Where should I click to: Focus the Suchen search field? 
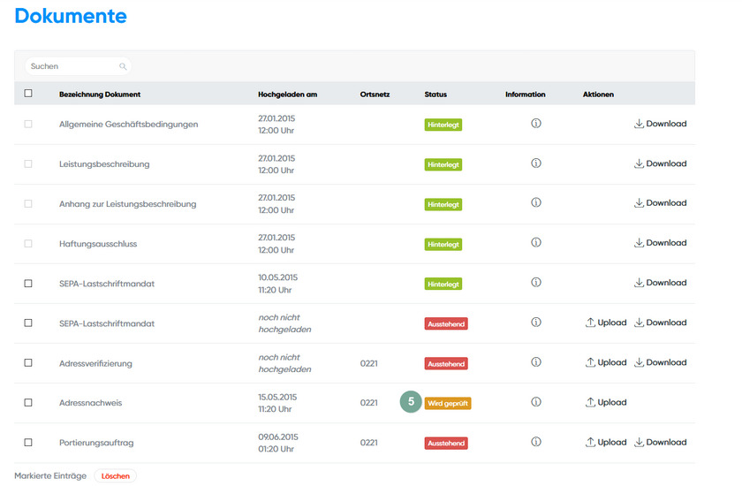click(x=72, y=66)
